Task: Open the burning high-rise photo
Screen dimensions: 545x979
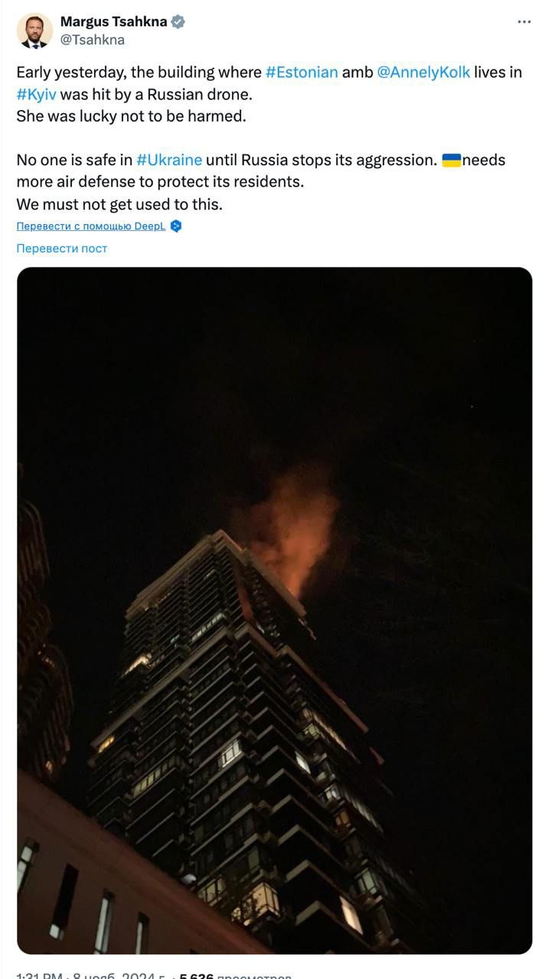Action: click(274, 610)
